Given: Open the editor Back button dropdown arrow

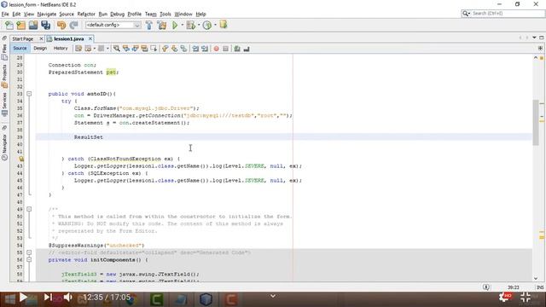Looking at the screenshot, I should click(95, 49).
